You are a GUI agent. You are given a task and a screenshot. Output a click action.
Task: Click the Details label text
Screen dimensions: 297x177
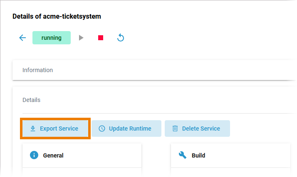point(31,100)
